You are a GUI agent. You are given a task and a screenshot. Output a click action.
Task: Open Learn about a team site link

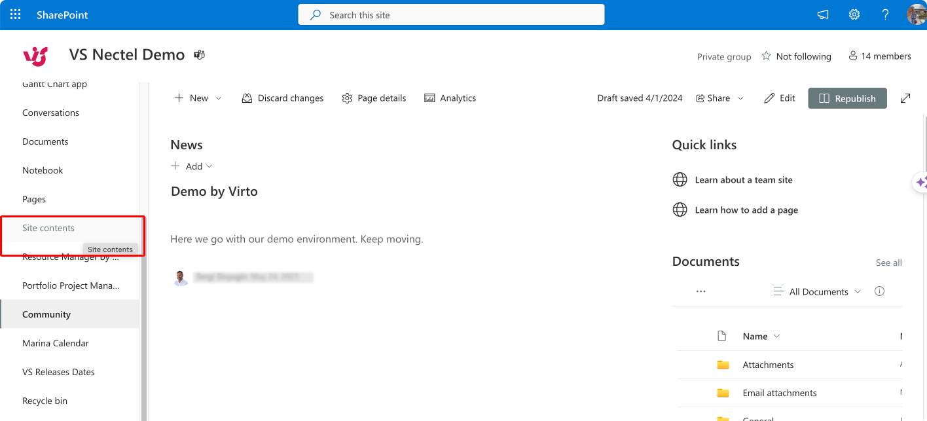click(744, 180)
